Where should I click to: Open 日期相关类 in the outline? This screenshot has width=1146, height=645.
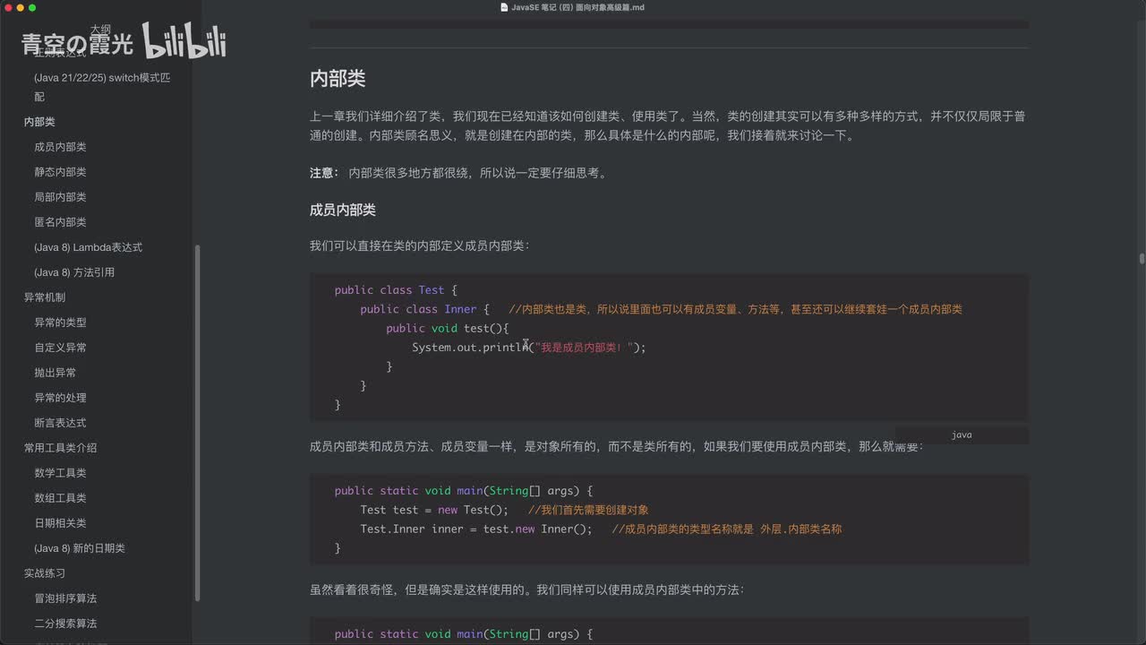60,523
